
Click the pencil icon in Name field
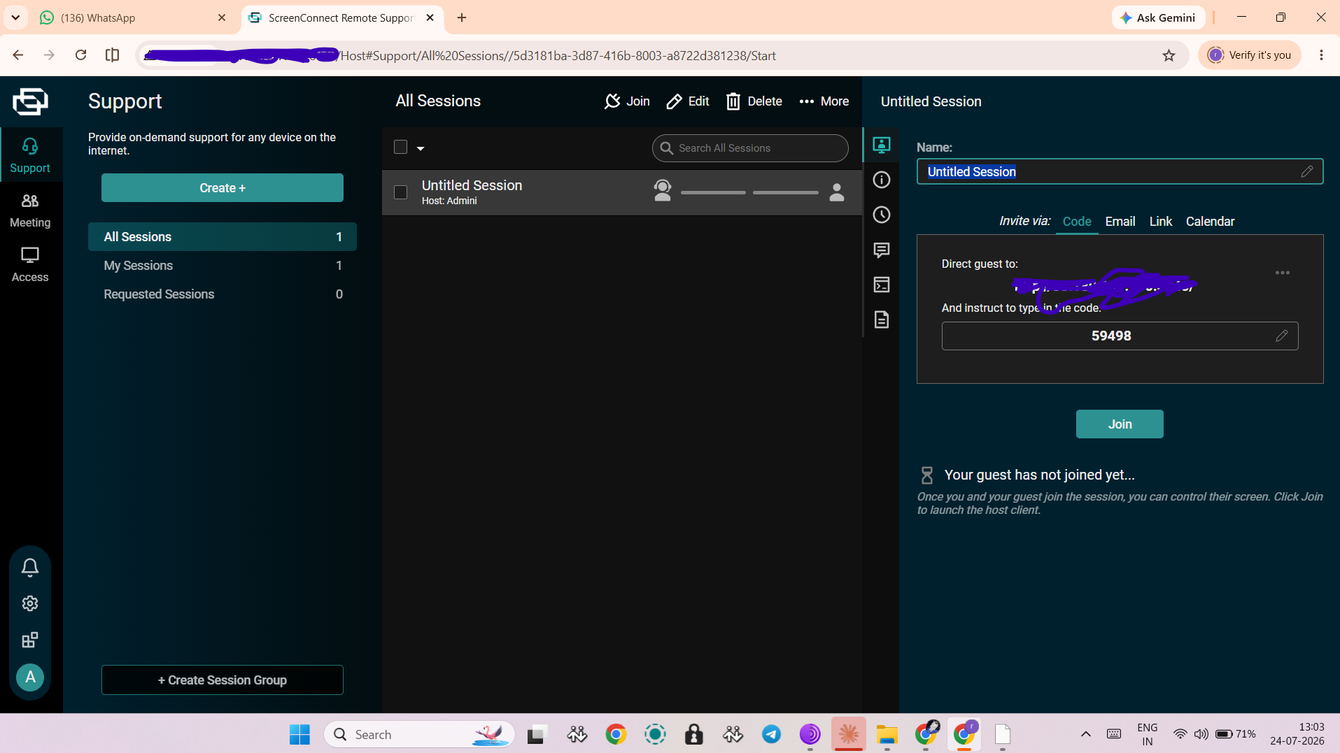pyautogui.click(x=1307, y=171)
